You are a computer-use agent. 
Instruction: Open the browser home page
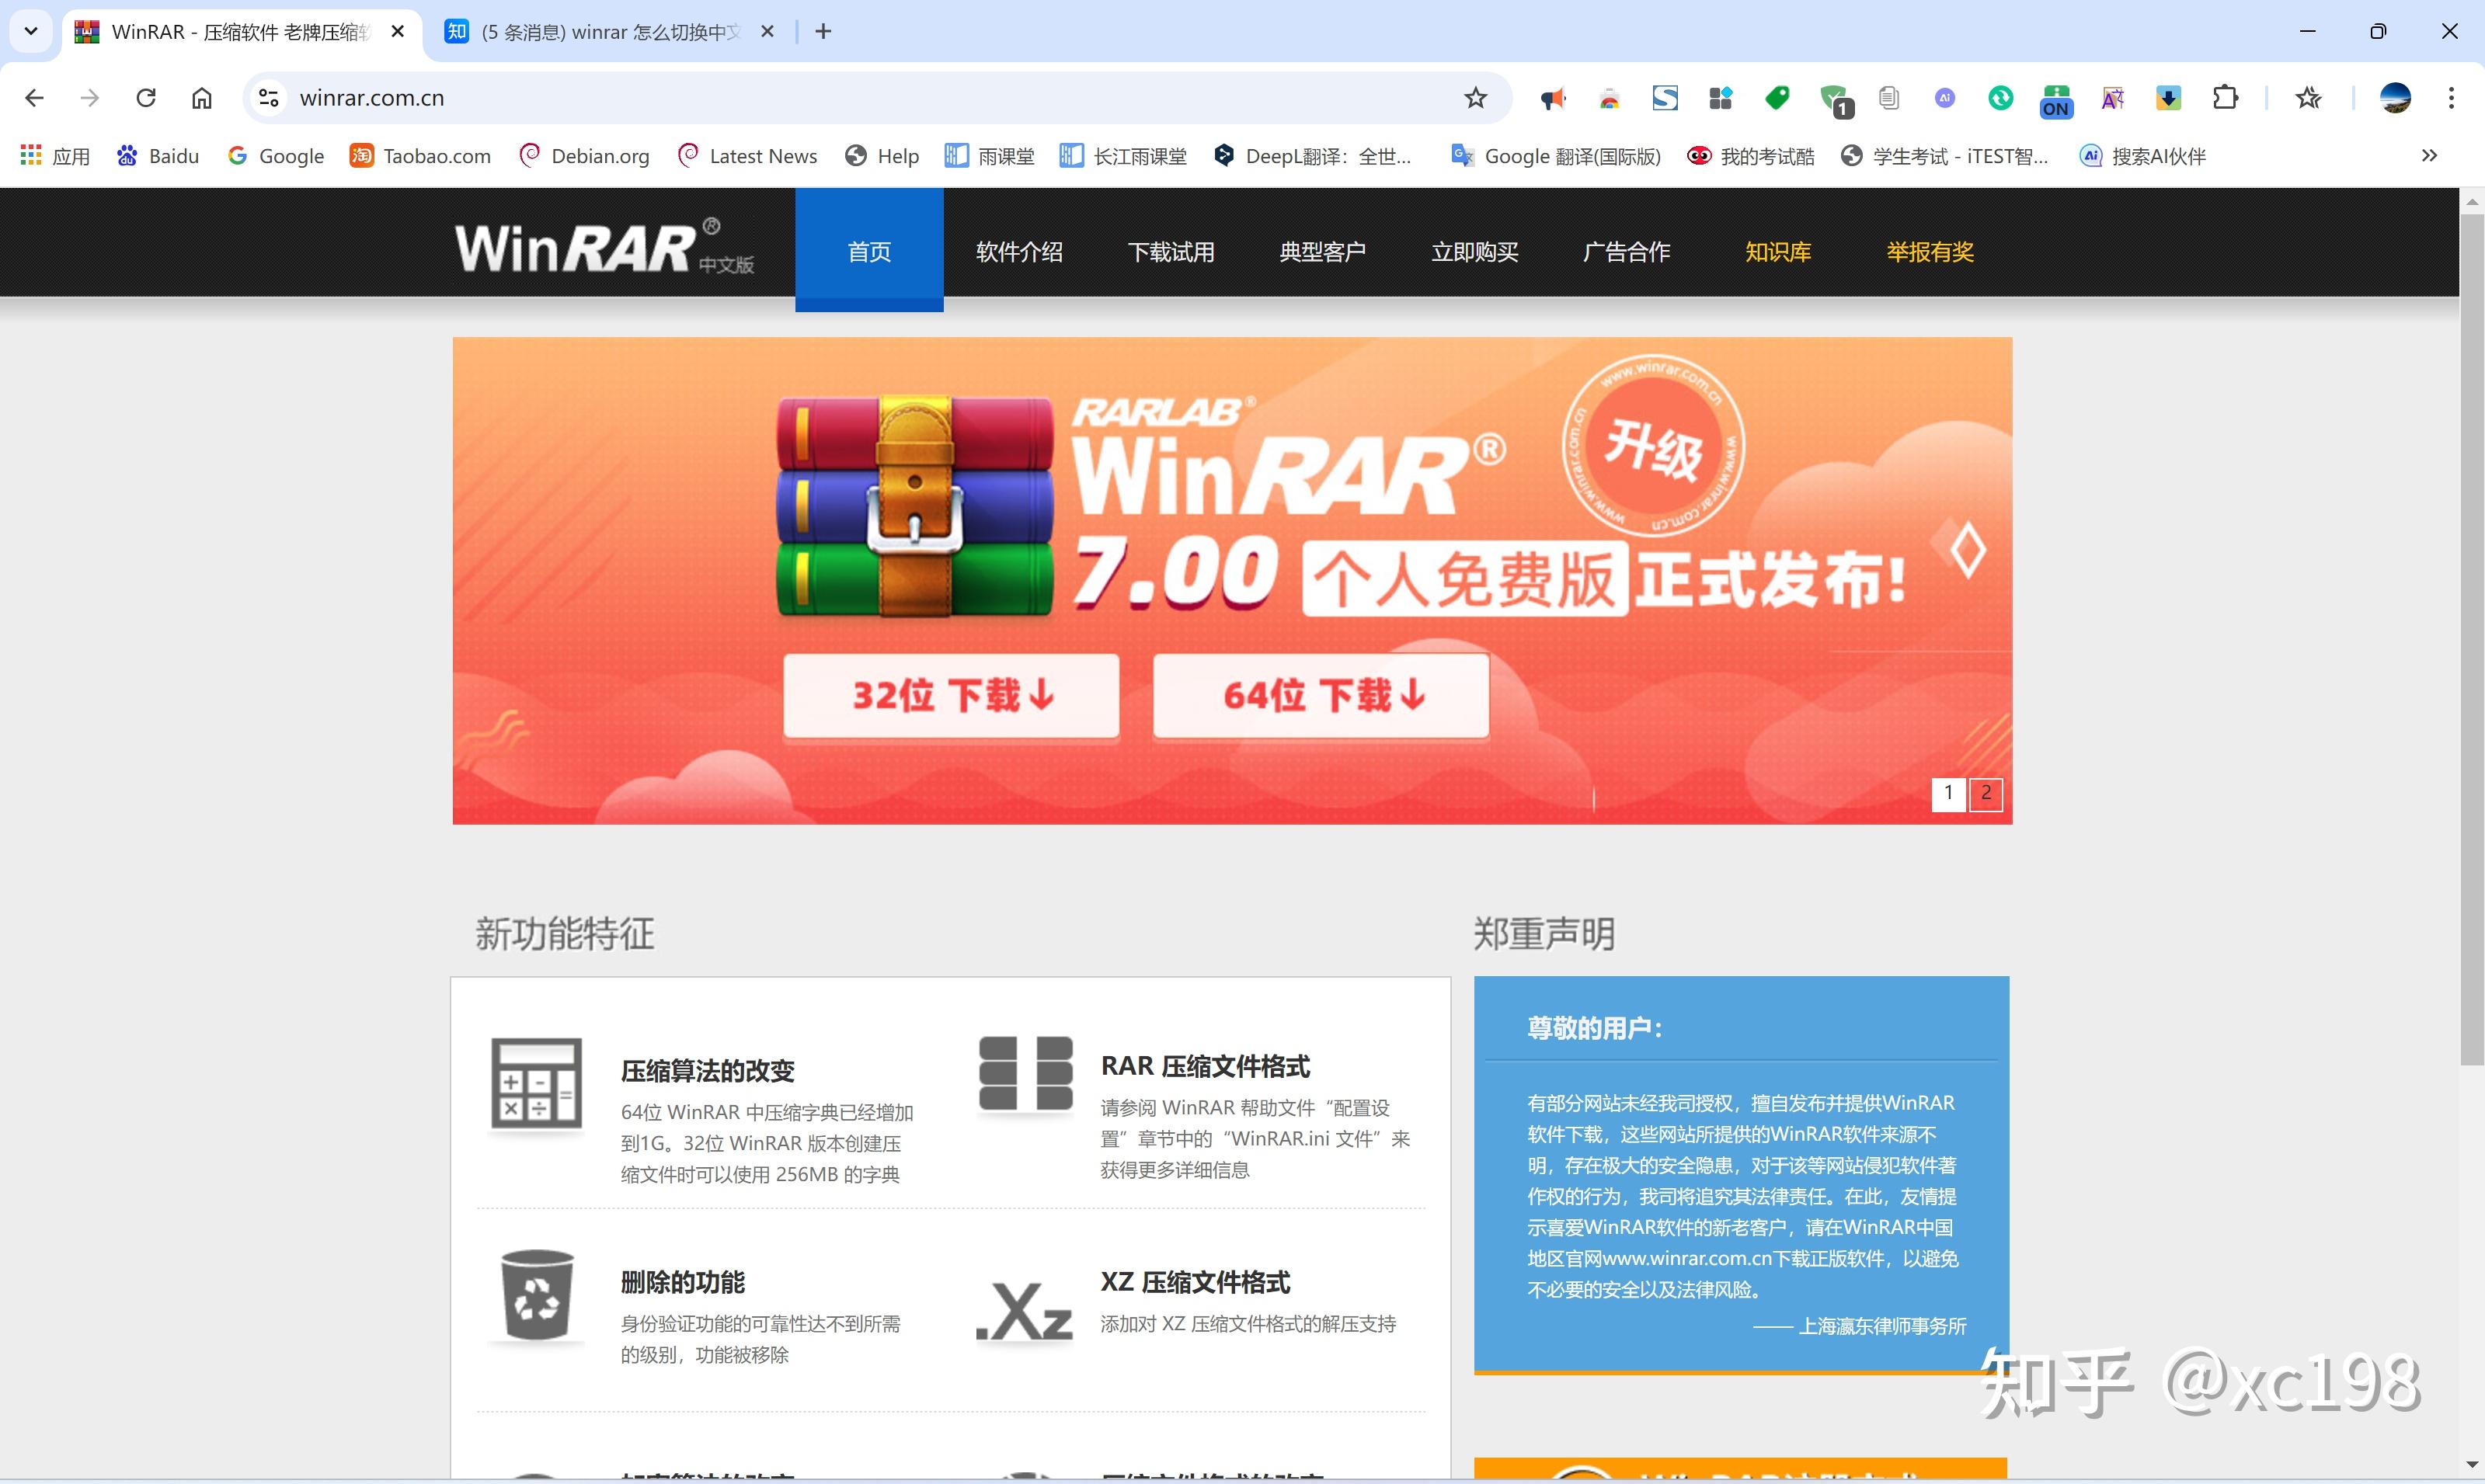[202, 97]
